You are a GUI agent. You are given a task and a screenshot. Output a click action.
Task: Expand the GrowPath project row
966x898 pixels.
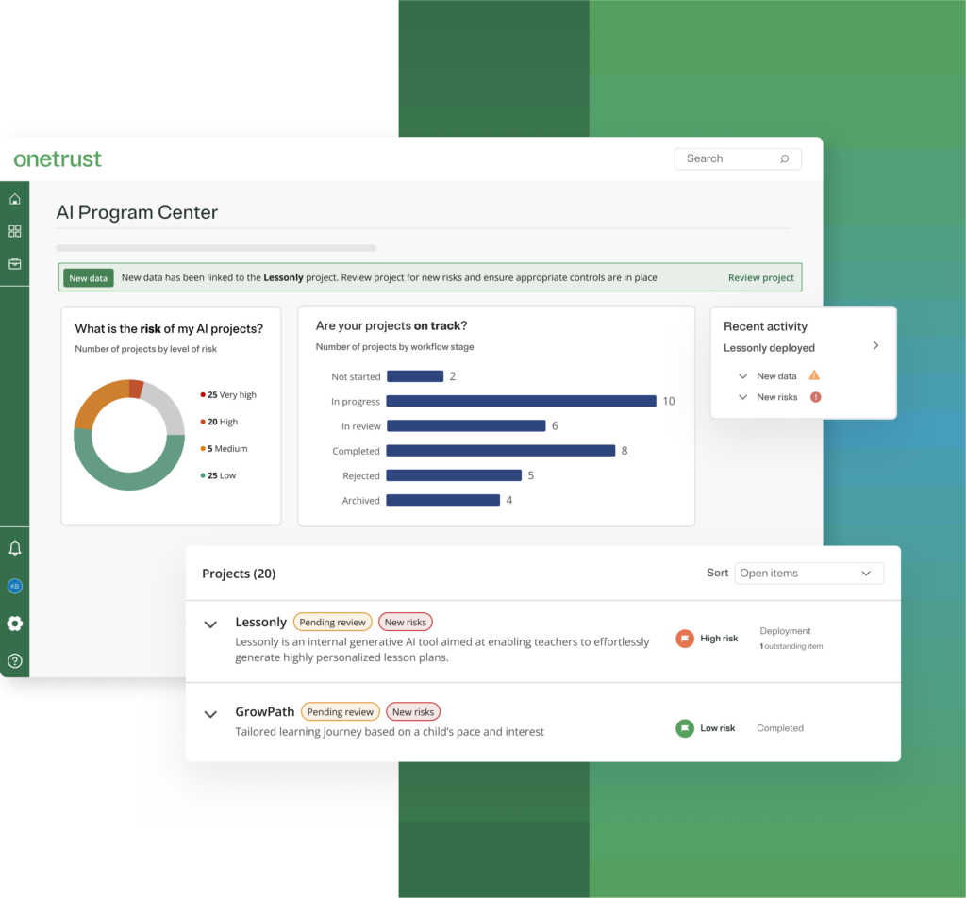210,714
